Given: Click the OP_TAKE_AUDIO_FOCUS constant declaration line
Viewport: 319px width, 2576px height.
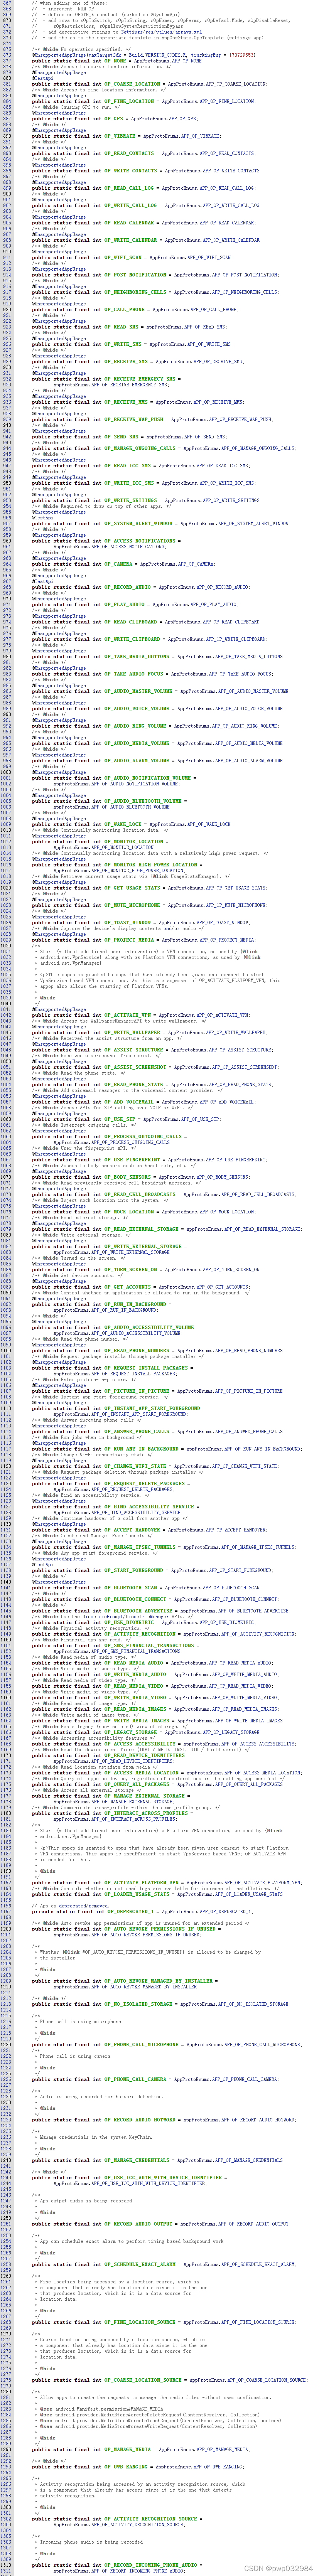Looking at the screenshot, I should tap(152, 674).
